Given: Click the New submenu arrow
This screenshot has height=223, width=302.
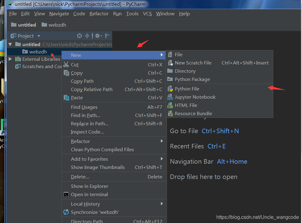Looking at the screenshot, I should [162, 55].
